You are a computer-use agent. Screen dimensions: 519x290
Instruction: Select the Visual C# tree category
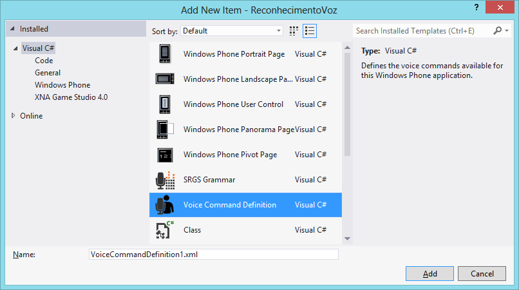click(38, 48)
